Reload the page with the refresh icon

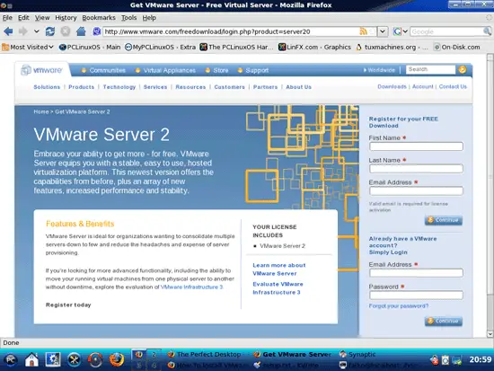pos(49,31)
